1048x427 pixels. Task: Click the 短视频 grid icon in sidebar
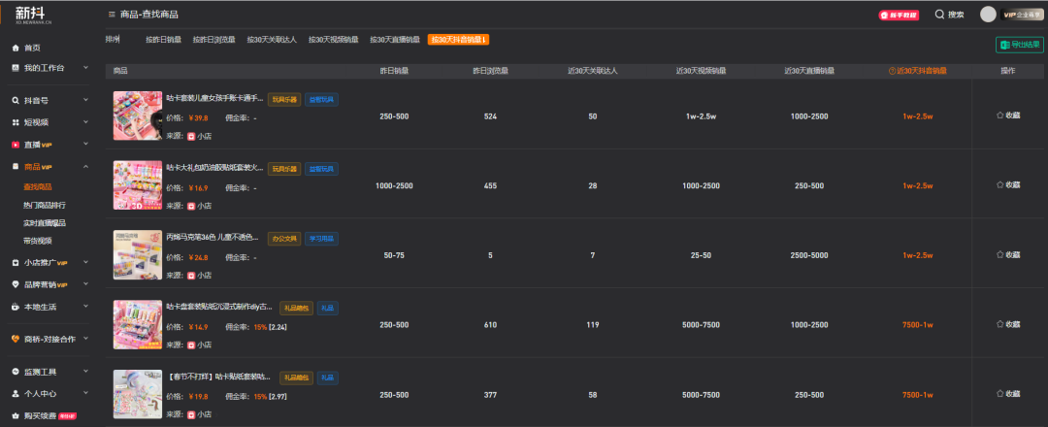[x=16, y=122]
